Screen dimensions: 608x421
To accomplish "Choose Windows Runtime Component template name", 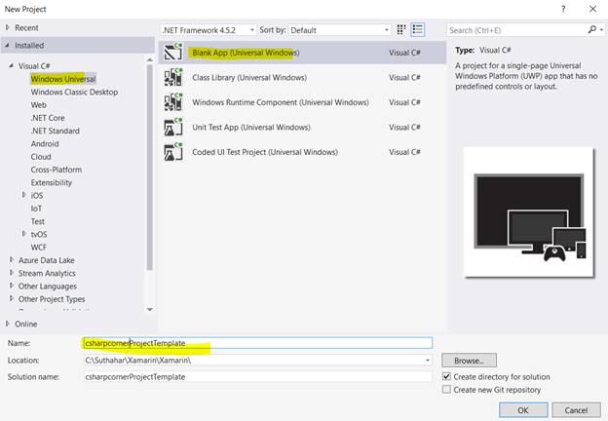I will click(281, 102).
